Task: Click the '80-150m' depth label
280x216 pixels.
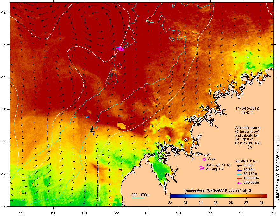Action: (x=250, y=174)
